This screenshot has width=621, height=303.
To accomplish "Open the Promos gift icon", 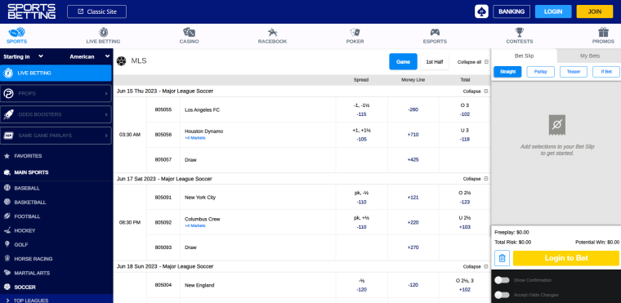I will click(x=603, y=32).
